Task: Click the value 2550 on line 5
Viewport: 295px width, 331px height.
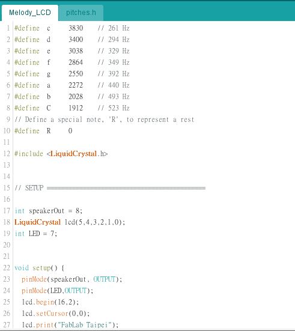Action: [x=76, y=74]
